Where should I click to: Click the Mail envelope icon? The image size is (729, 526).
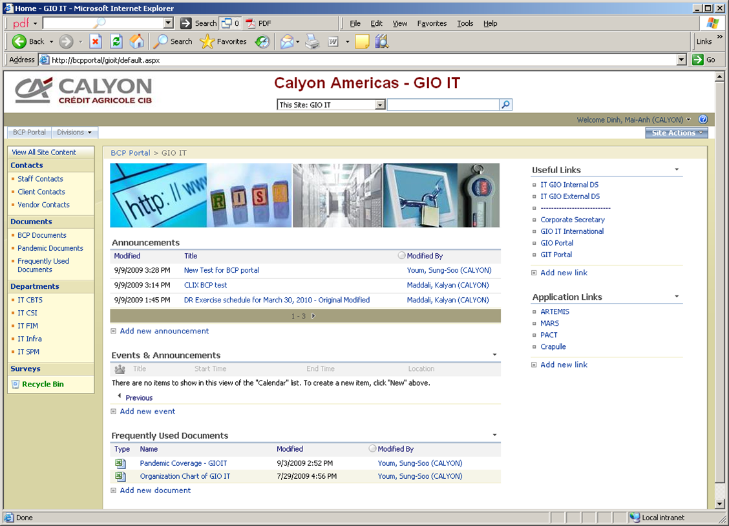[287, 41]
